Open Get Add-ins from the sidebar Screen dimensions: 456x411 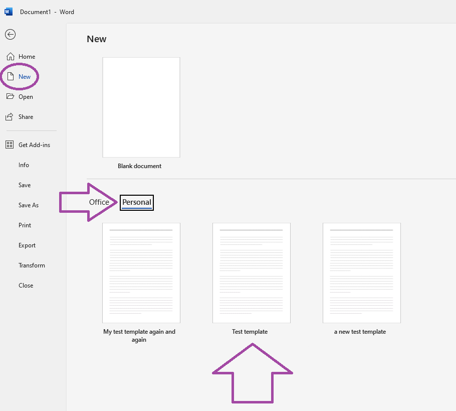point(29,145)
